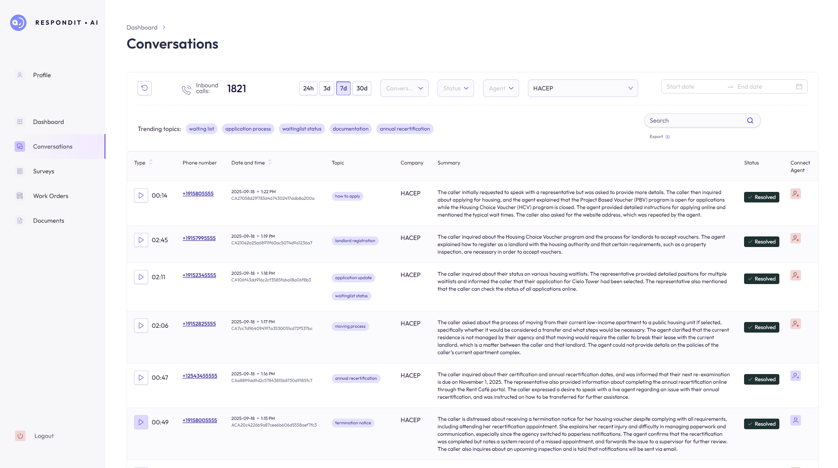Click the download icon next to Export
838x468 pixels.
pos(667,137)
